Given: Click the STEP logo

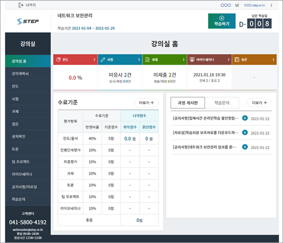Looking at the screenshot, I should (x=28, y=21).
